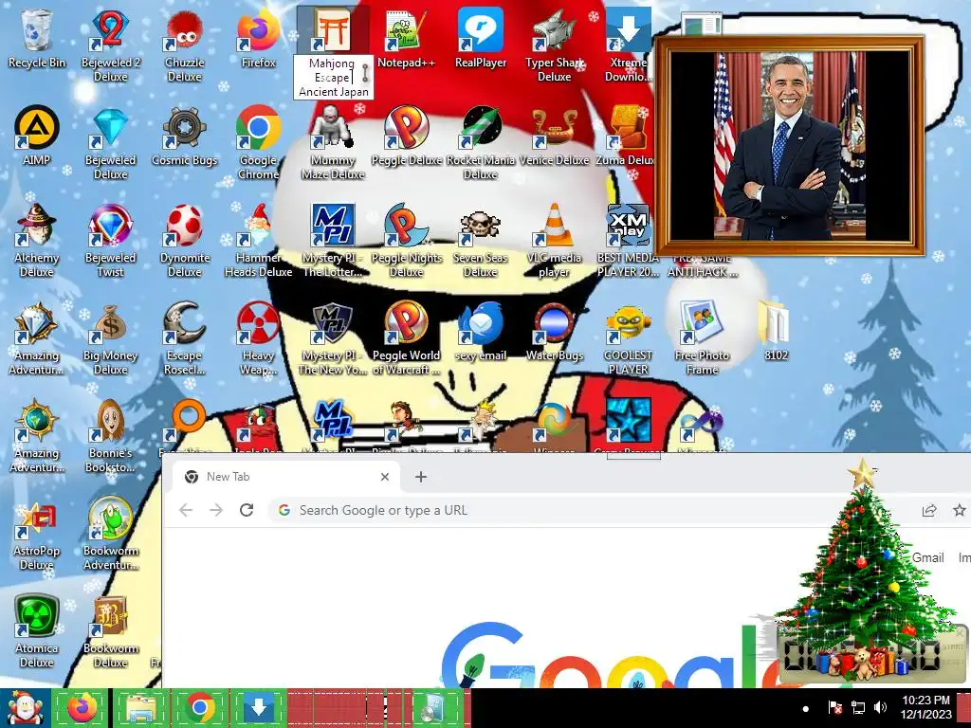This screenshot has width=971, height=728.
Task: Open Typer Shark Deluxe shortcut
Action: pyautogui.click(x=554, y=45)
